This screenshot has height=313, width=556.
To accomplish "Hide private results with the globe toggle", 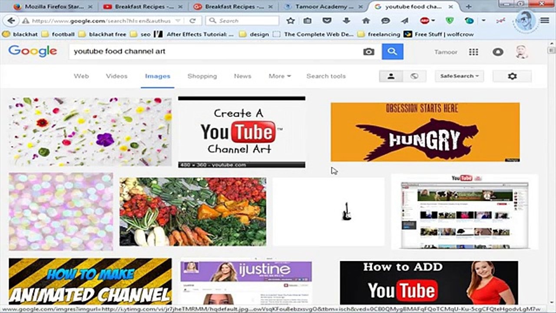I will (x=414, y=76).
